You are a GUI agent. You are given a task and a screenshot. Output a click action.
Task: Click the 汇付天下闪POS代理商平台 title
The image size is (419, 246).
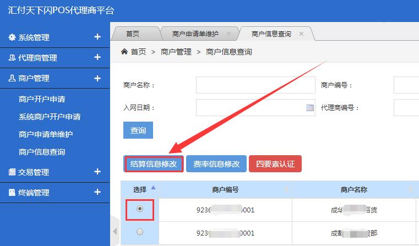tap(61, 10)
